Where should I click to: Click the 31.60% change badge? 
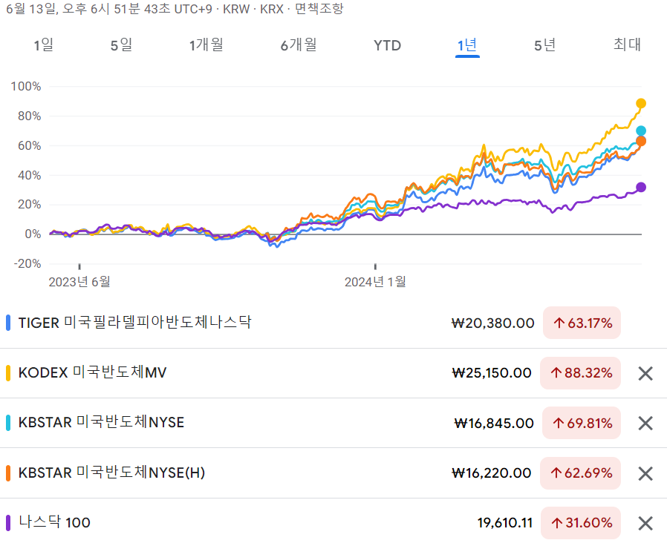click(581, 523)
